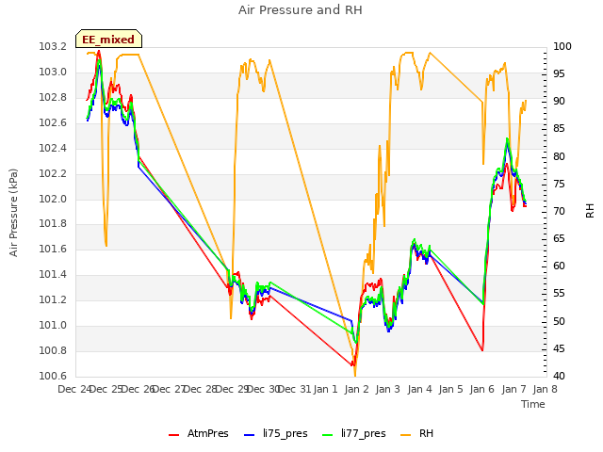Click the 101.8 pressure tick label
The height and width of the screenshot is (452, 603).
53,224
